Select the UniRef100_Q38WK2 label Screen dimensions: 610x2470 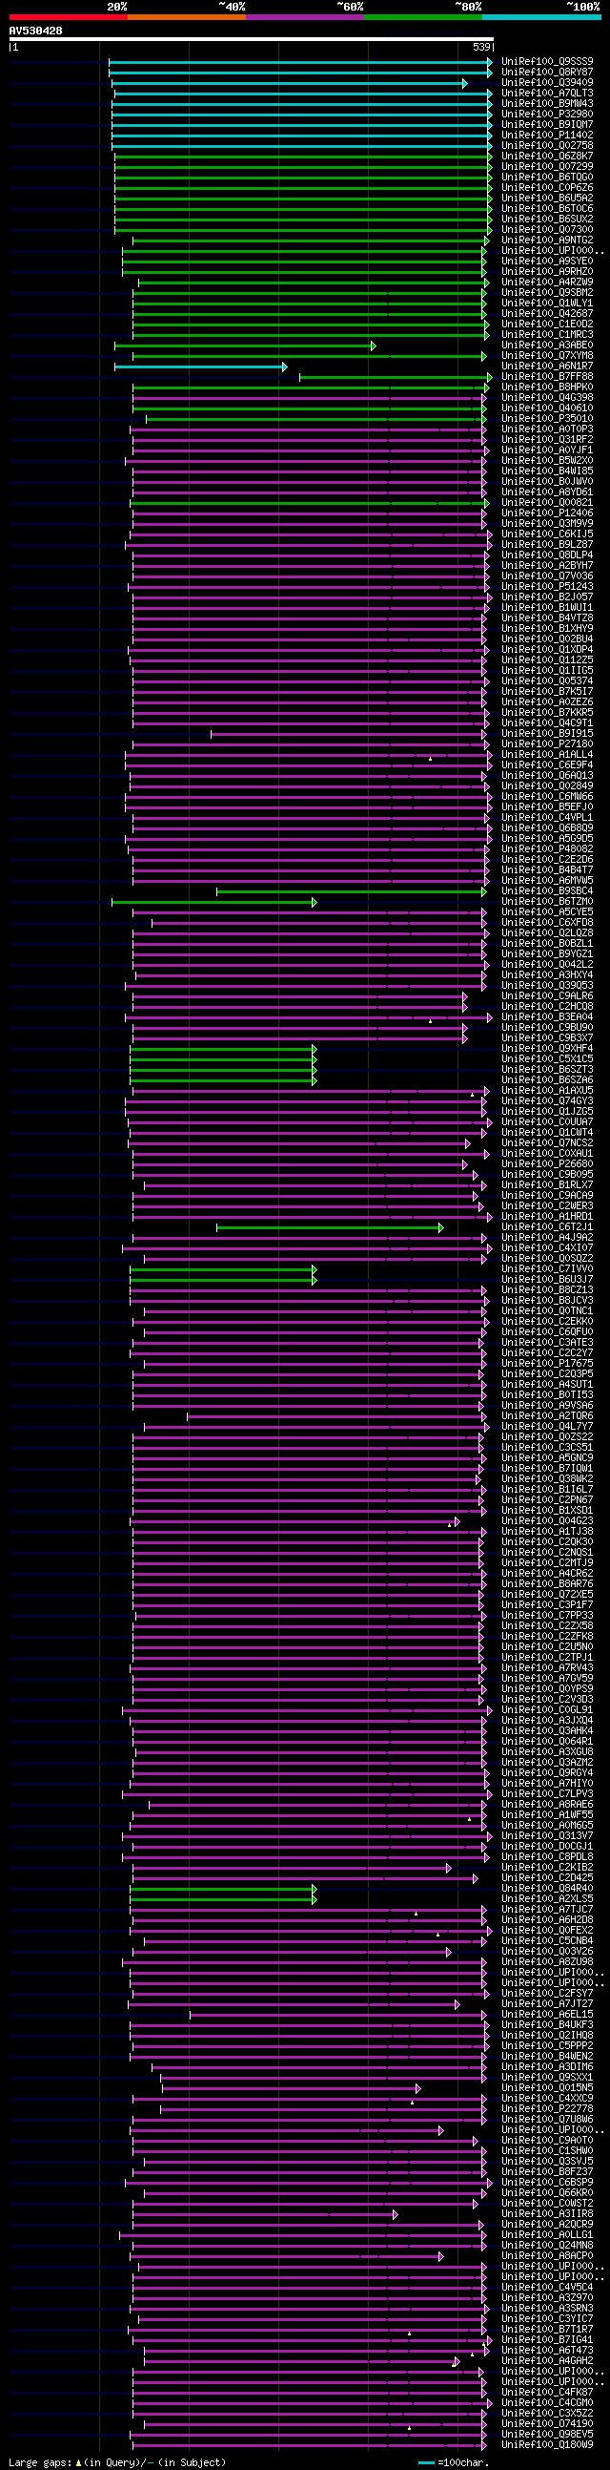pos(547,1478)
